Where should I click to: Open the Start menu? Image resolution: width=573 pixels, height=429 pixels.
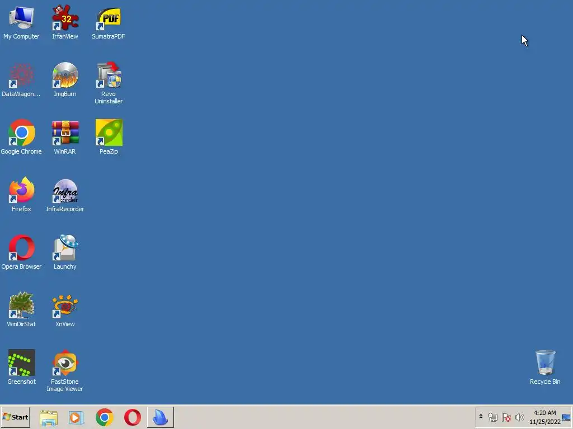[x=15, y=417]
